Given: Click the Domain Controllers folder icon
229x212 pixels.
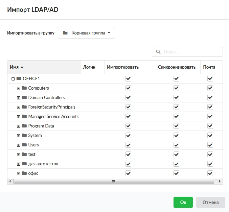Looking at the screenshot, I should 24,97.
